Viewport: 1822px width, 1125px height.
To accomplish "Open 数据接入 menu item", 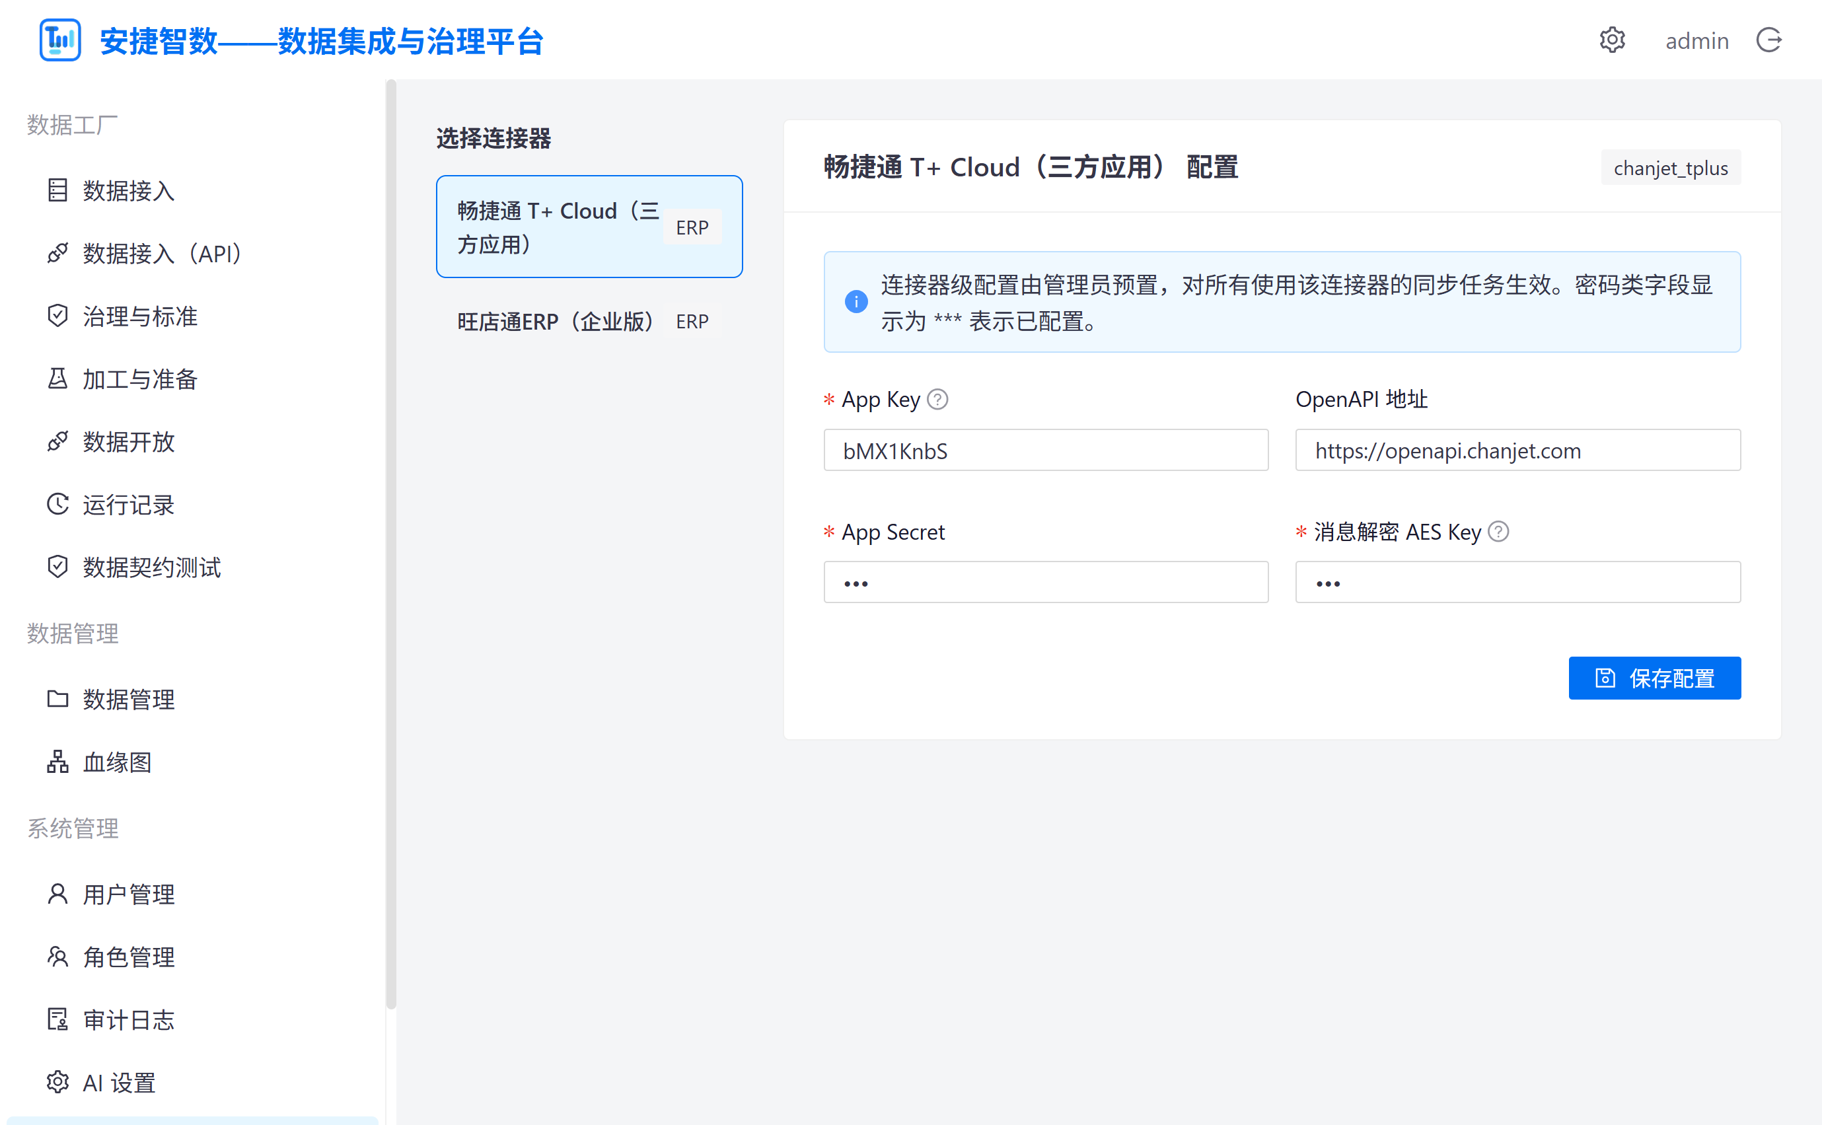I will point(194,190).
